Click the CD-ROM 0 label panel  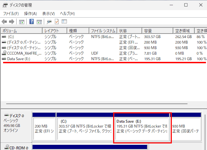coord(16,147)
